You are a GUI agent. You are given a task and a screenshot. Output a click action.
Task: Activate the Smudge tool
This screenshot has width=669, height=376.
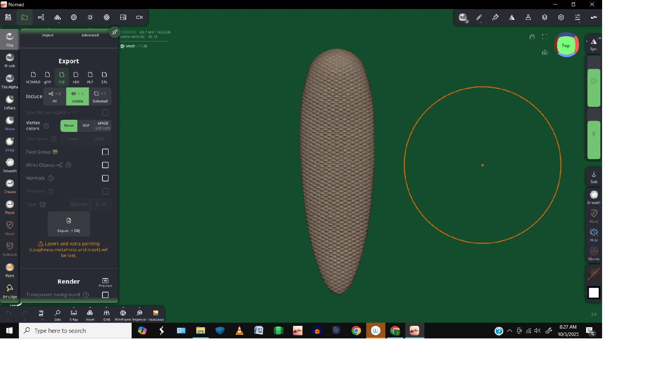(x=10, y=291)
